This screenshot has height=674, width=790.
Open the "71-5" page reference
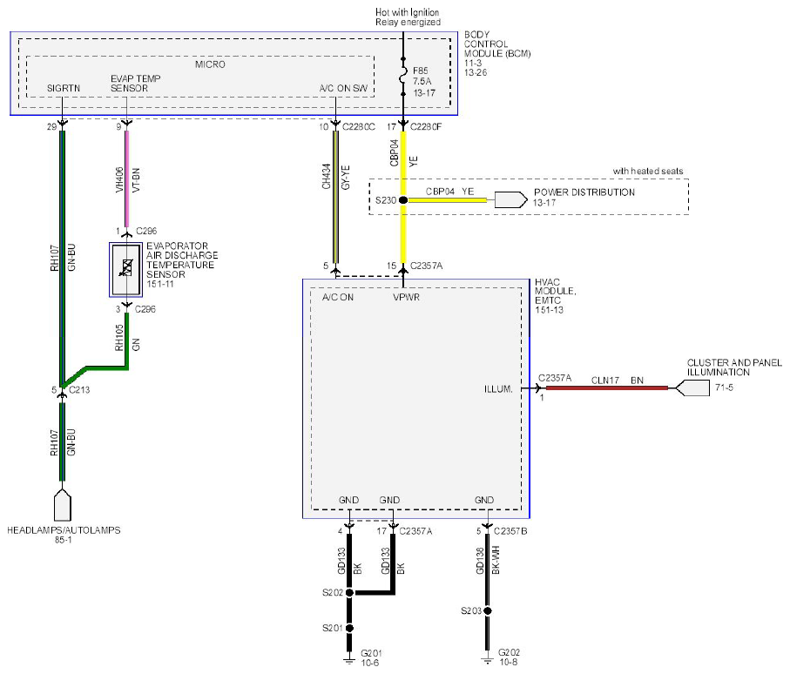724,388
